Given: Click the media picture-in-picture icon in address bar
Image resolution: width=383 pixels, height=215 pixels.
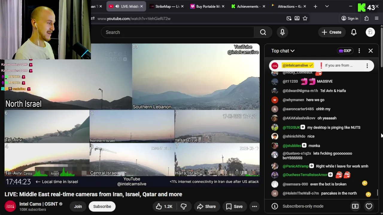Looking at the screenshot, I should coord(289,19).
